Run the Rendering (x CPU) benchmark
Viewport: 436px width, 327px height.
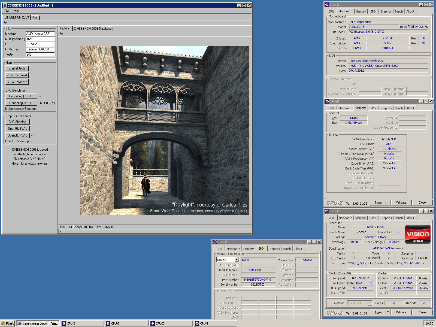[x=21, y=103]
